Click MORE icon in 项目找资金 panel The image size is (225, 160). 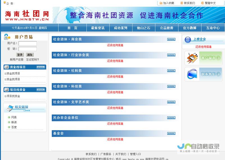click(40, 90)
